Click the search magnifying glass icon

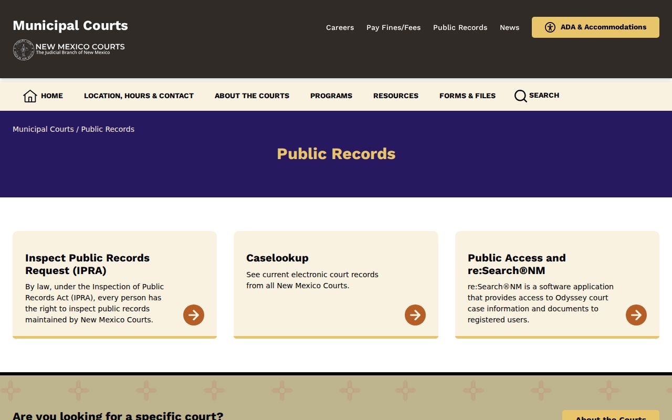point(520,96)
